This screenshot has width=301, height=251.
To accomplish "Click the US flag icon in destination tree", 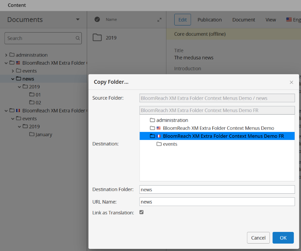I will (159, 128).
